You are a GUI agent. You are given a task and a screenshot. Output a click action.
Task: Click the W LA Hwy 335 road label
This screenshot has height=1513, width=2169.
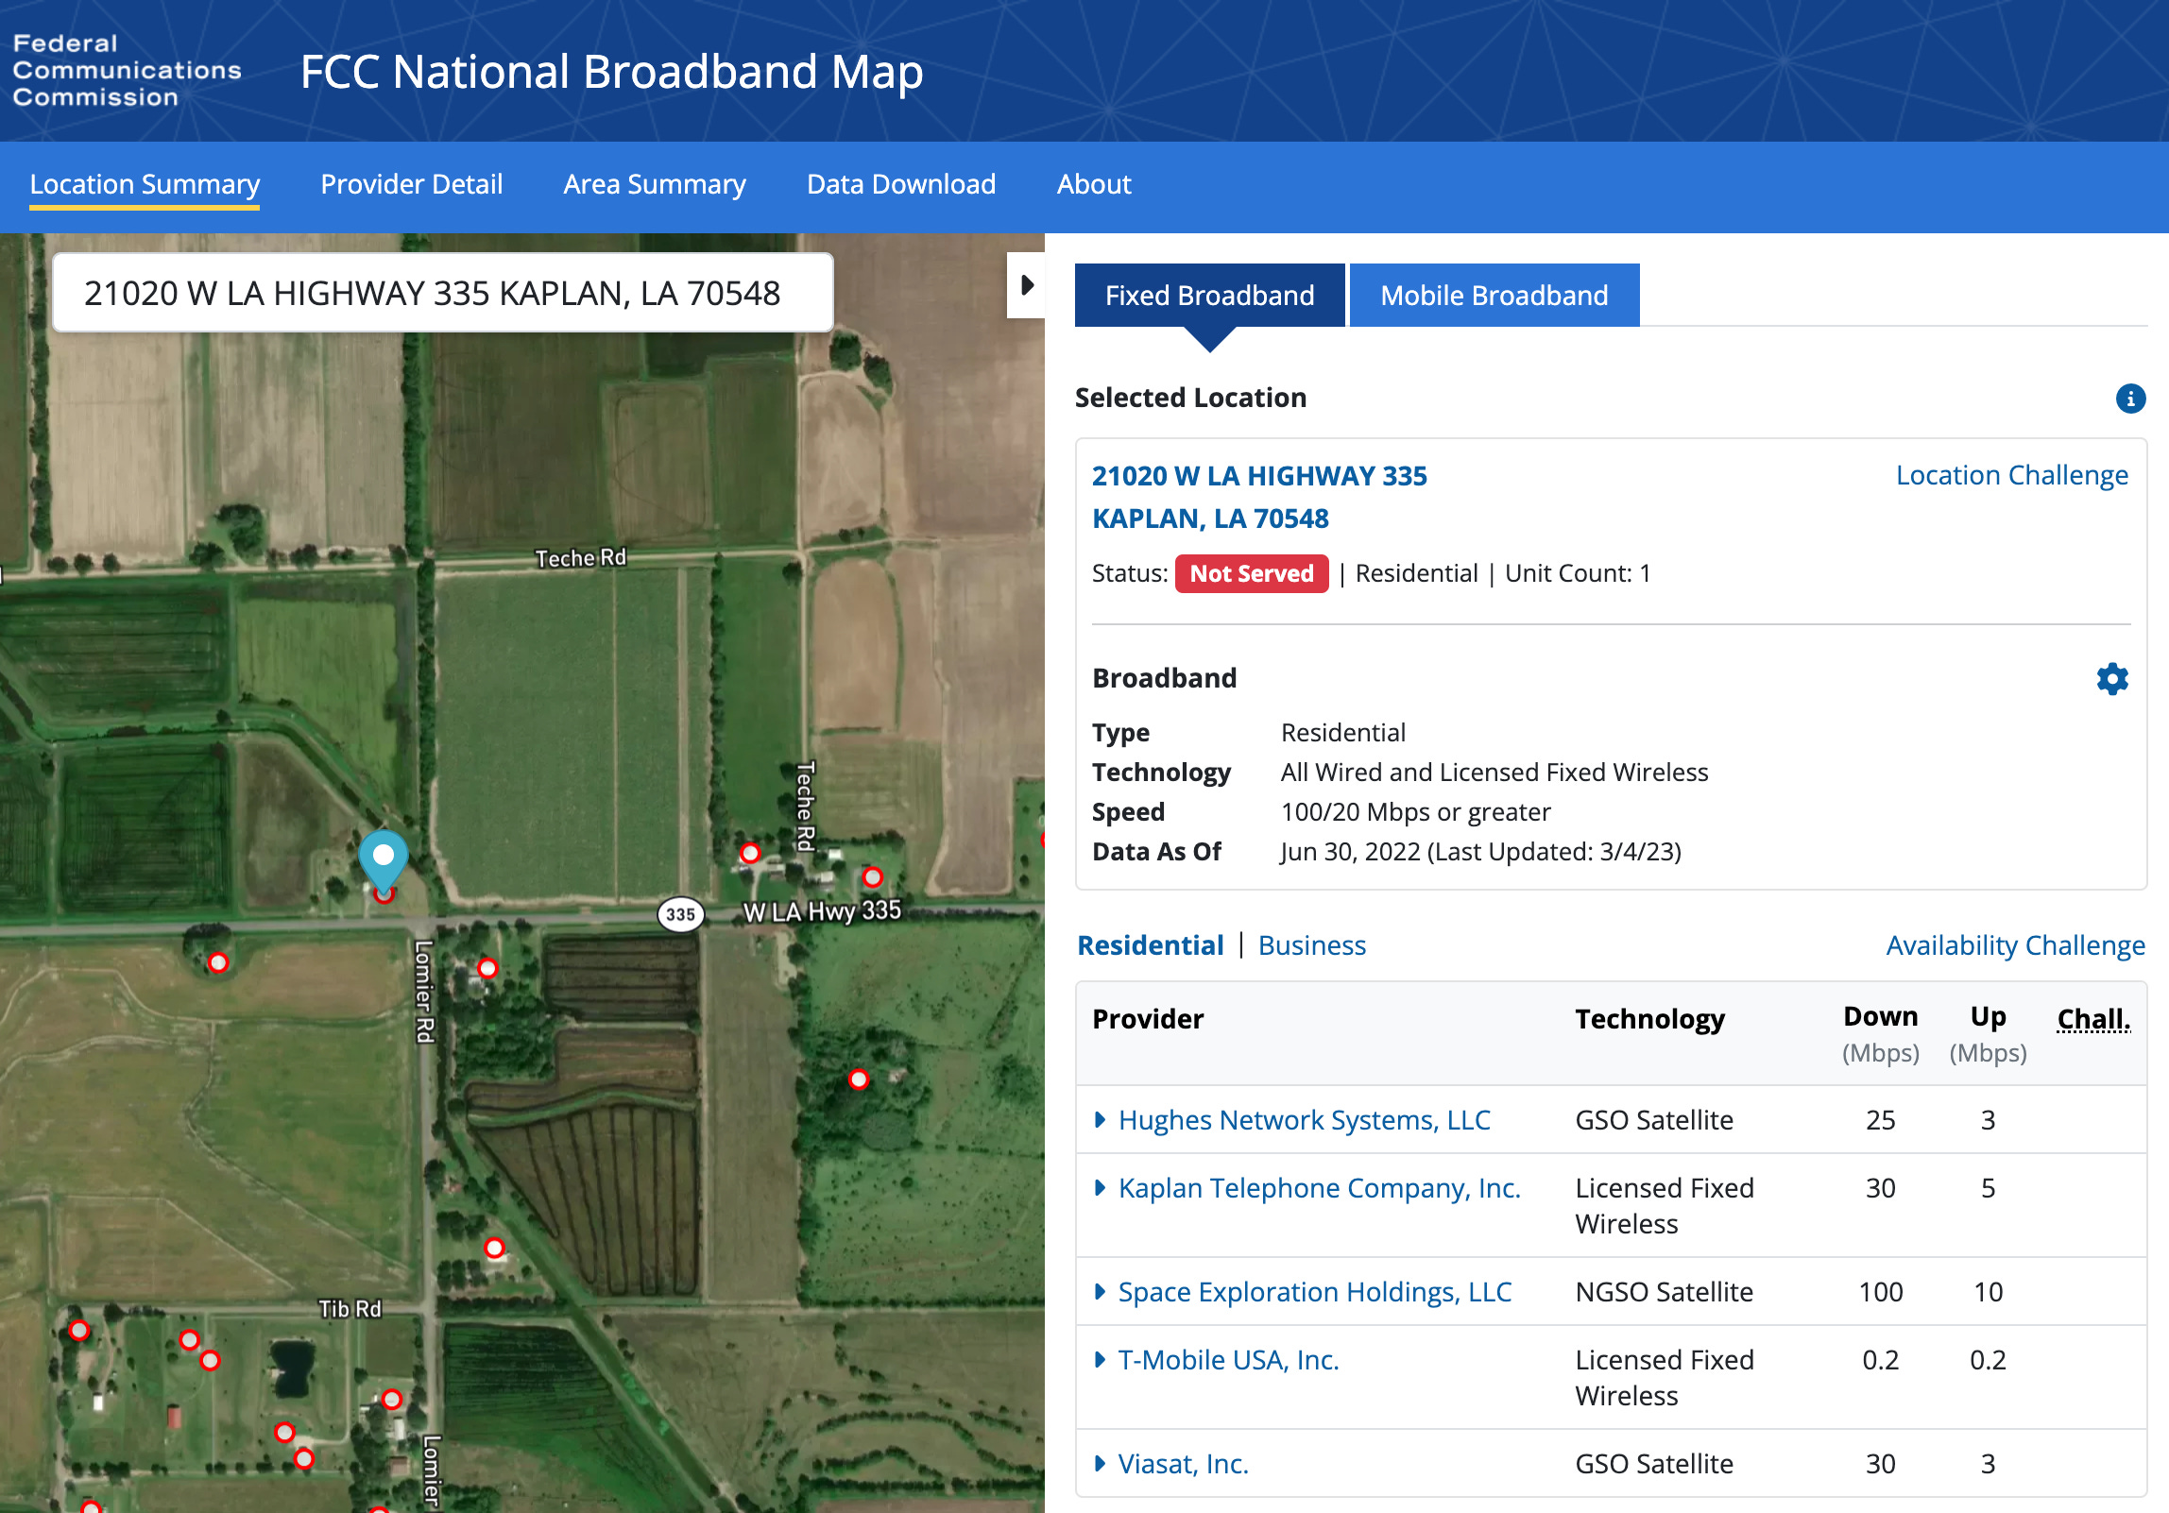tap(822, 911)
